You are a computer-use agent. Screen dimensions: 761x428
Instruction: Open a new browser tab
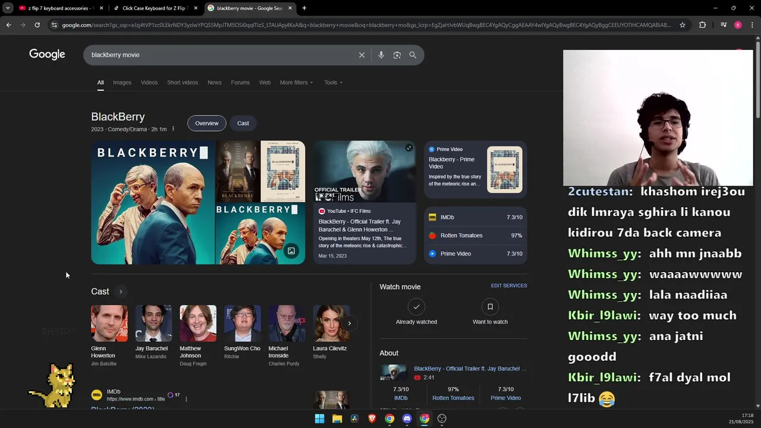[x=304, y=8]
